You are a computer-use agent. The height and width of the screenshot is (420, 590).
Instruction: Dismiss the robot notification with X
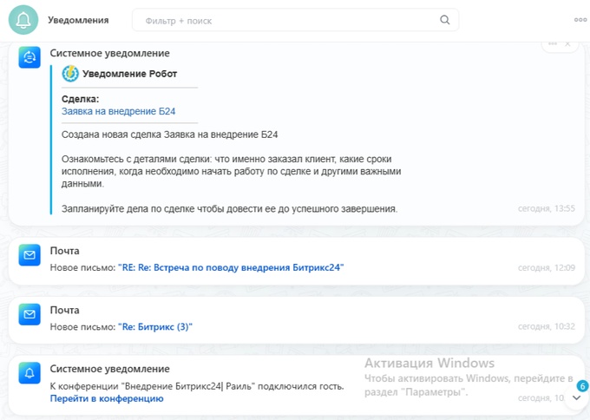coord(567,44)
